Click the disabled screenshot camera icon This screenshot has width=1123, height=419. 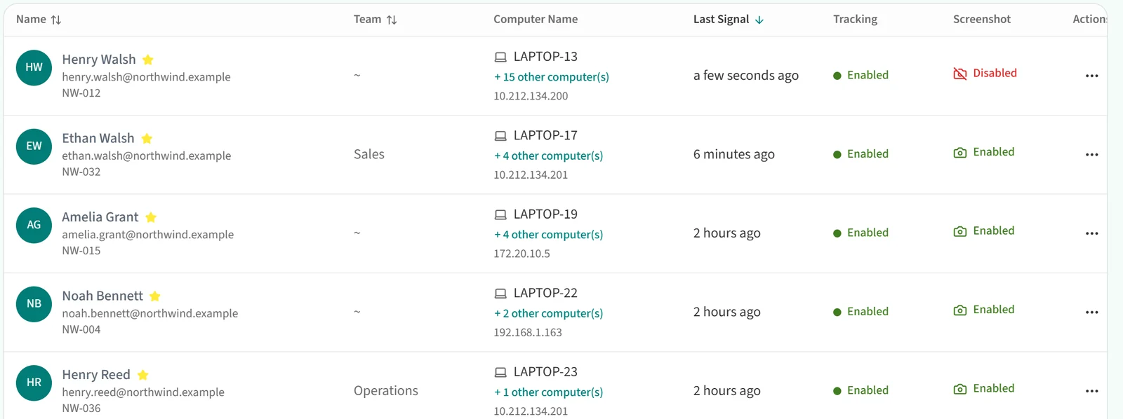click(959, 74)
